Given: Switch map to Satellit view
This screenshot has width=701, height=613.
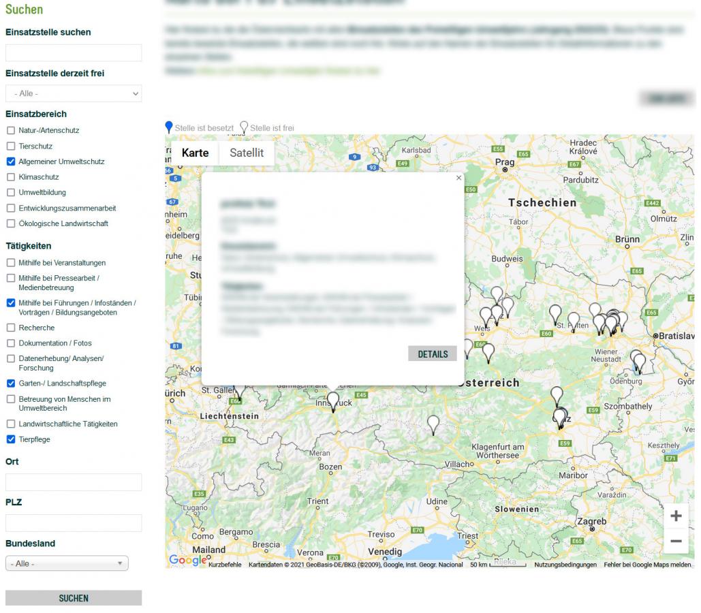Looking at the screenshot, I should click(x=247, y=153).
